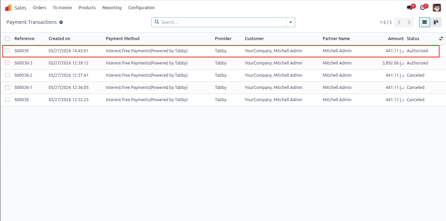Check the S00038-2 row checkbox
This screenshot has height=221, width=446.
[7, 75]
